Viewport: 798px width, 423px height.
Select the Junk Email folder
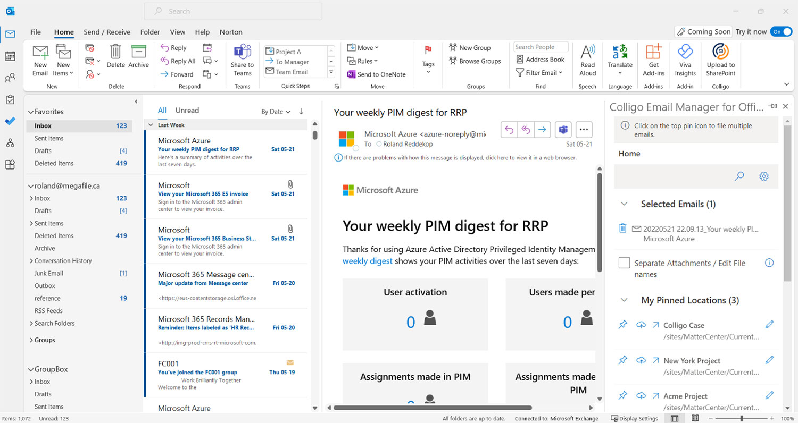pos(49,273)
